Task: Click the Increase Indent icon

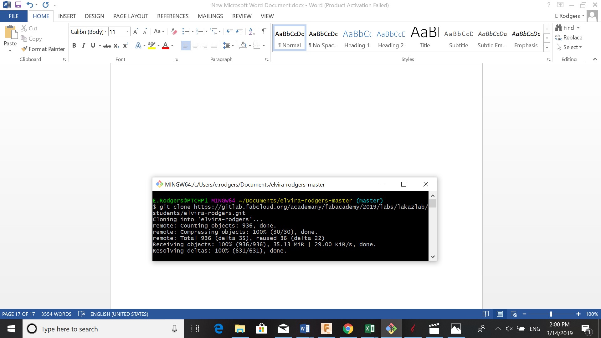Action: [239, 31]
